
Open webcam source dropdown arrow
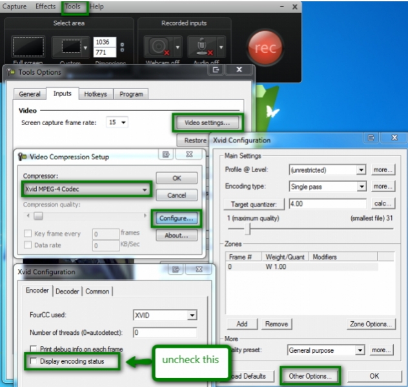pyautogui.click(x=178, y=47)
